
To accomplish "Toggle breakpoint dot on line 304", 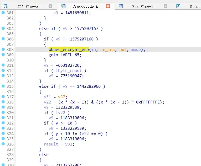I will [3, 28].
